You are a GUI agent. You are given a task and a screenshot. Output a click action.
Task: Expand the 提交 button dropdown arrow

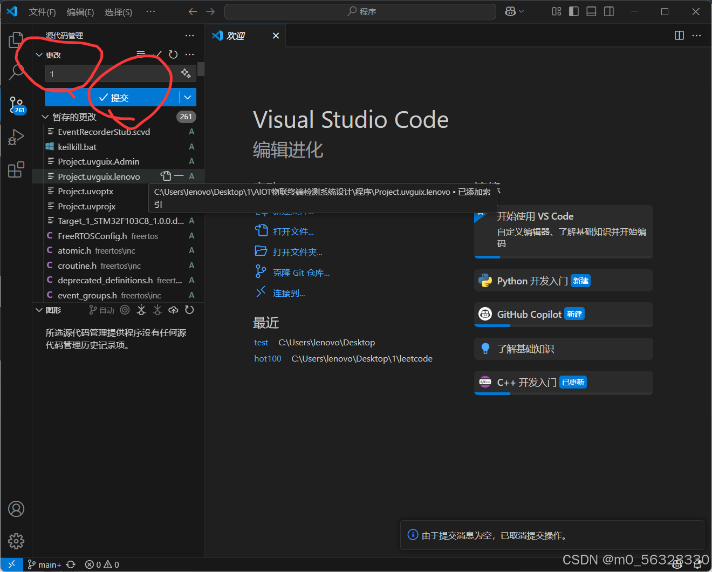coord(188,98)
